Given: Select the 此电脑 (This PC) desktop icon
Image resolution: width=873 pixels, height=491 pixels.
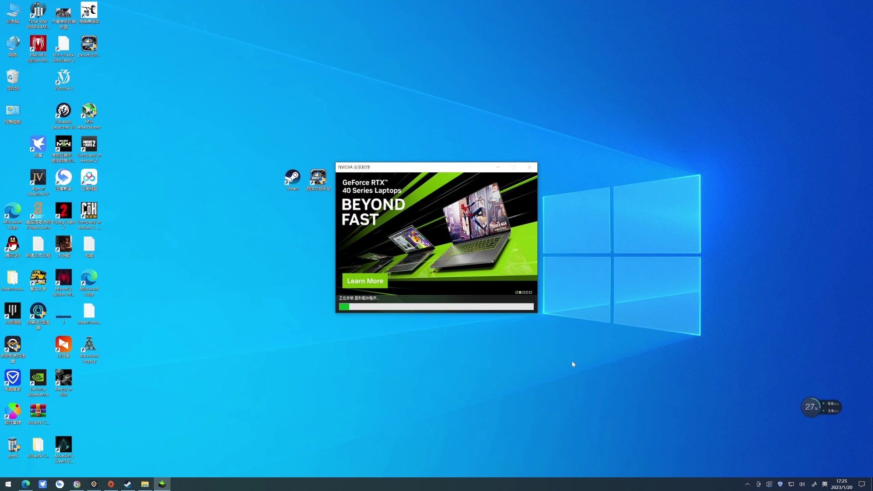Looking at the screenshot, I should [x=13, y=13].
